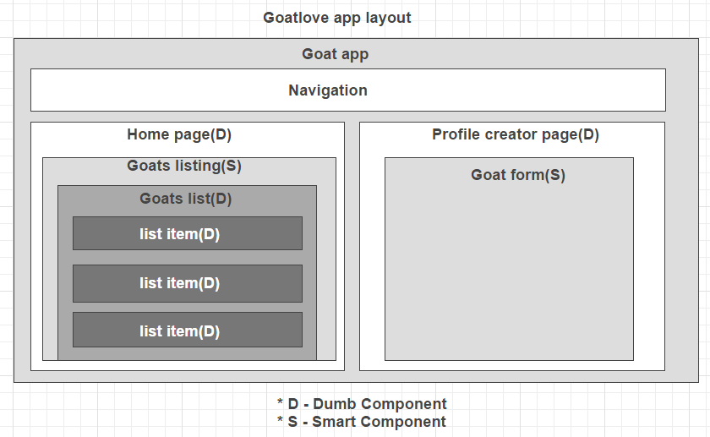710x437 pixels.
Task: Click the "Goat app" container label
Action: [336, 54]
